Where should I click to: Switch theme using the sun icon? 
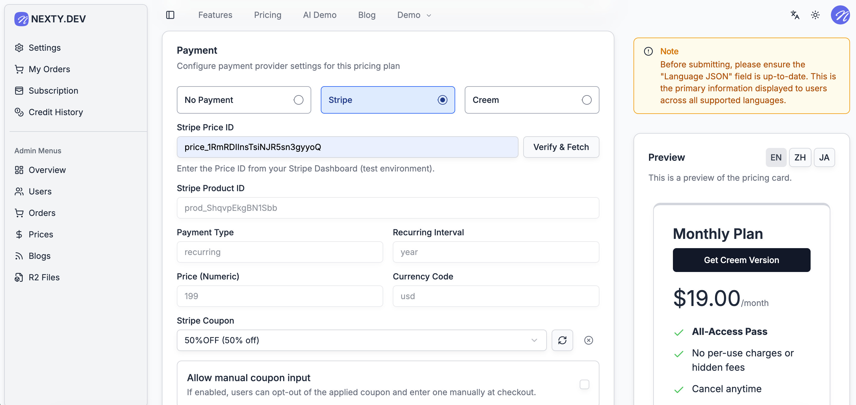click(x=815, y=15)
